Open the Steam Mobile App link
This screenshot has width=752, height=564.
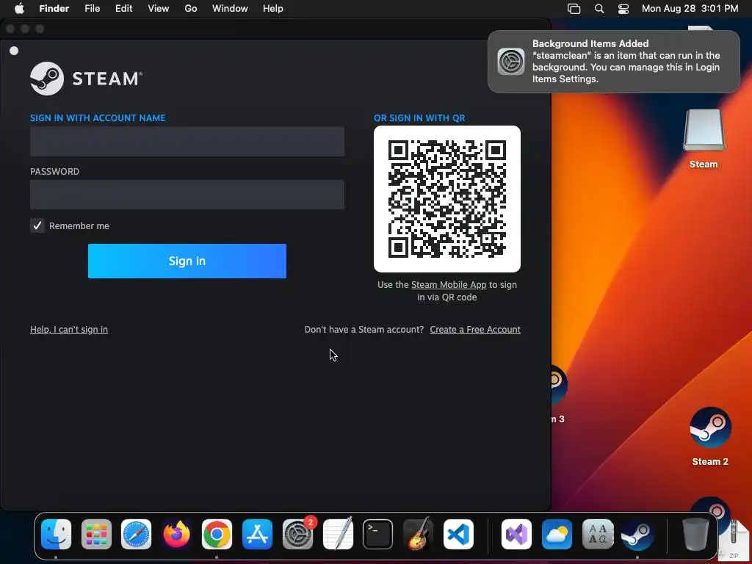[449, 284]
